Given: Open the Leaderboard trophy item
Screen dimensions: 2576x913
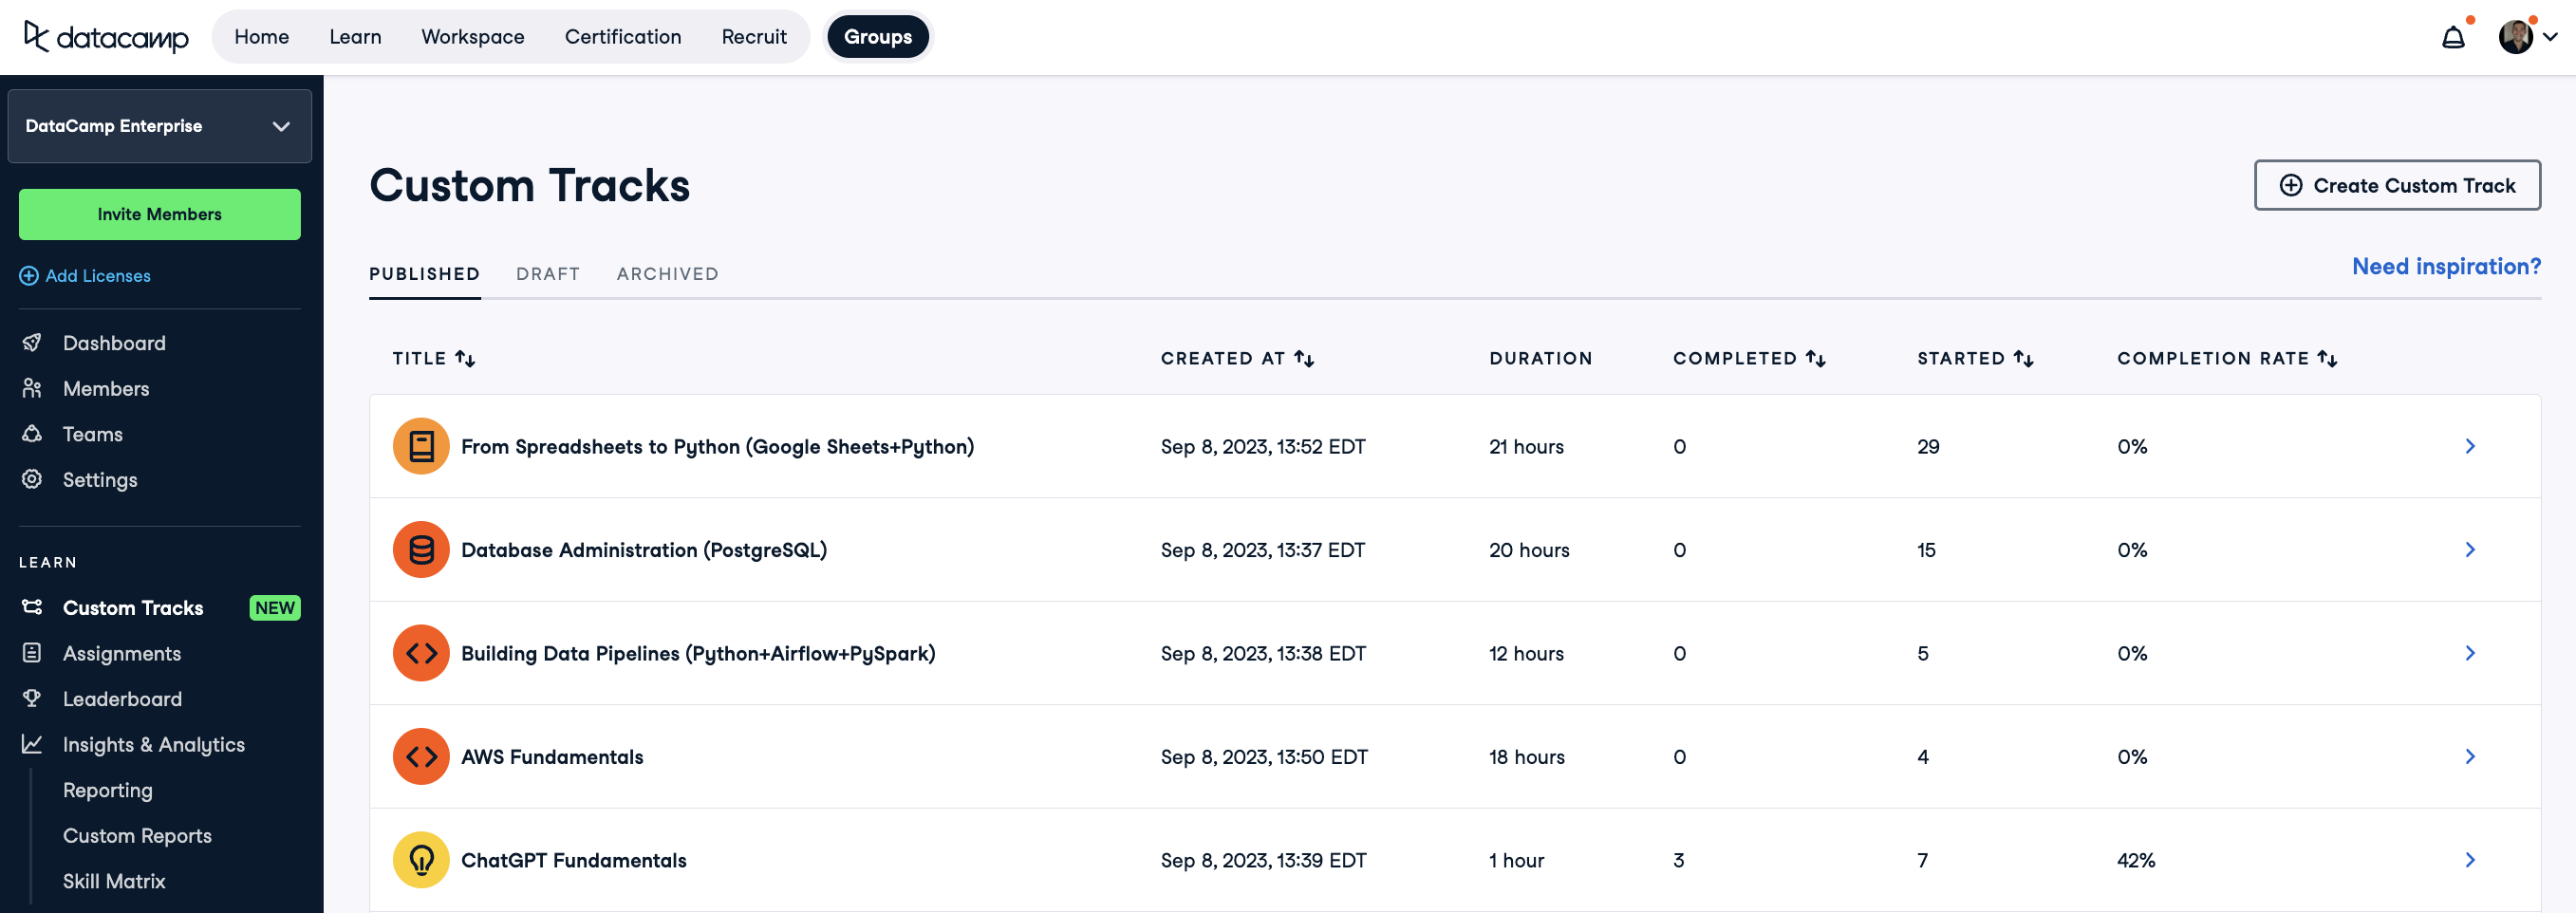Looking at the screenshot, I should (x=122, y=699).
